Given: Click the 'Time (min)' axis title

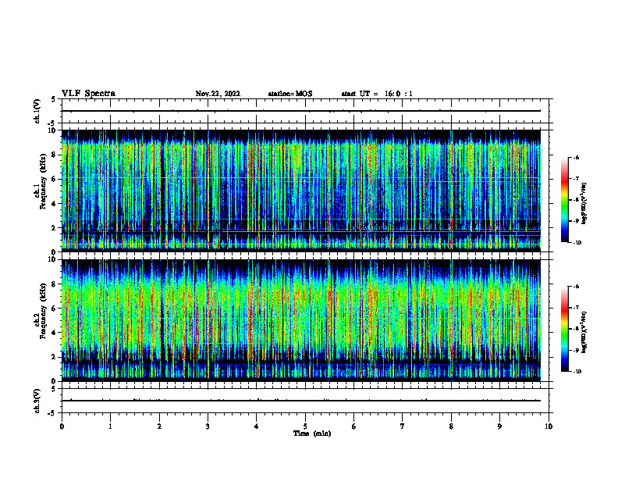Looking at the screenshot, I should [312, 433].
